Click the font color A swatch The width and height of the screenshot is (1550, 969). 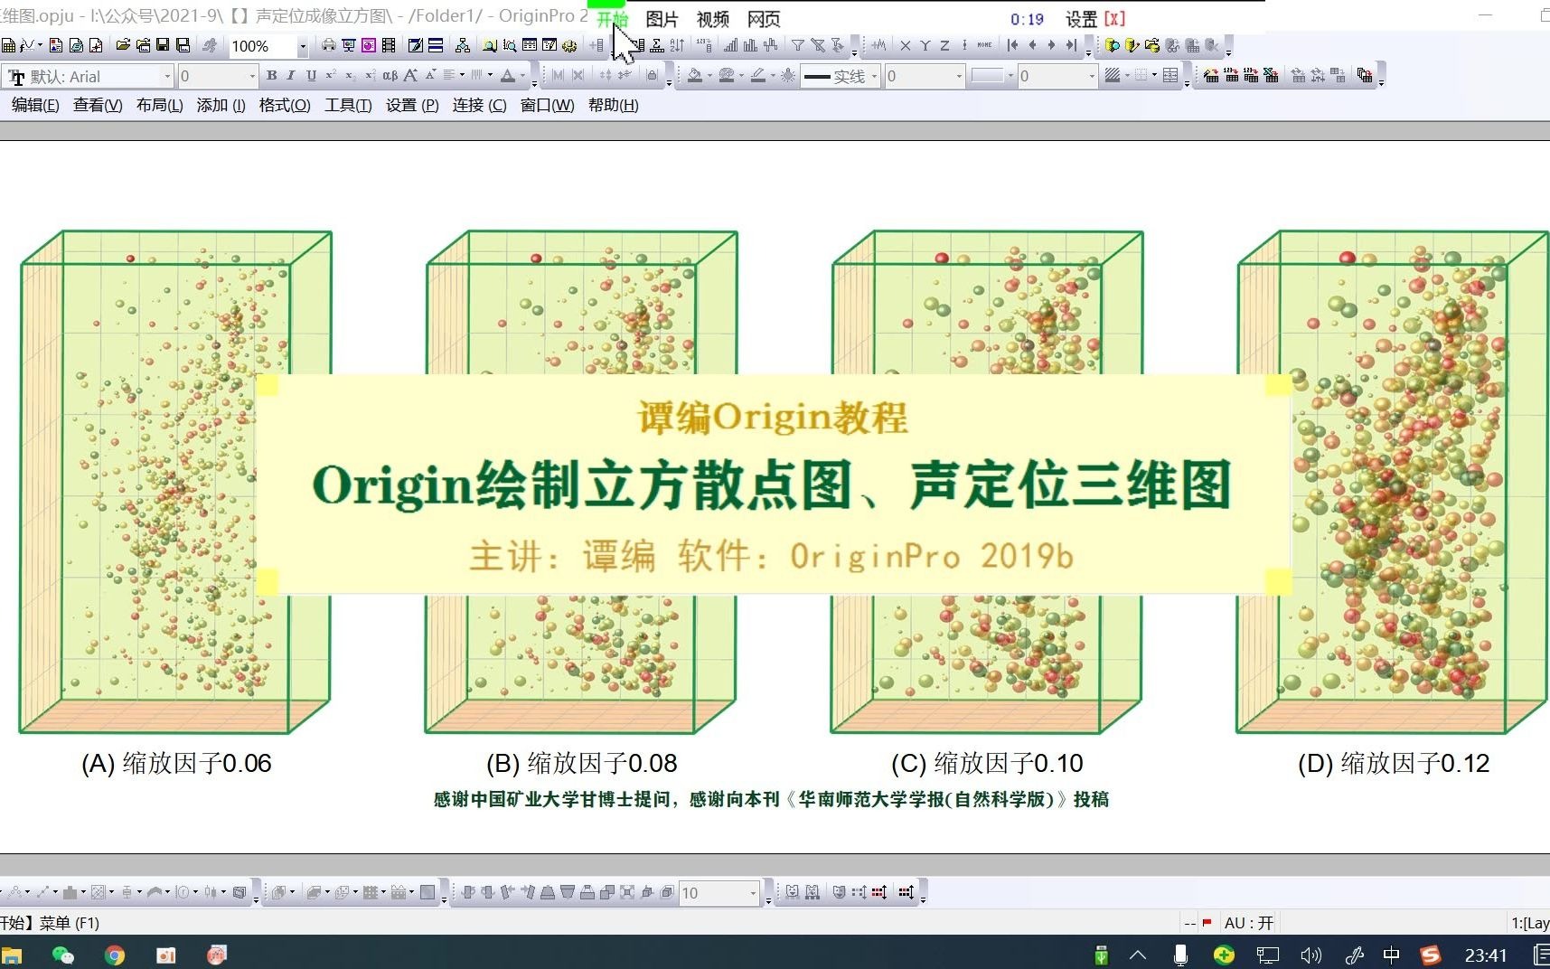click(508, 76)
